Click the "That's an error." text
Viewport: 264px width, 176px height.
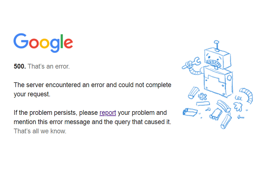[48, 66]
